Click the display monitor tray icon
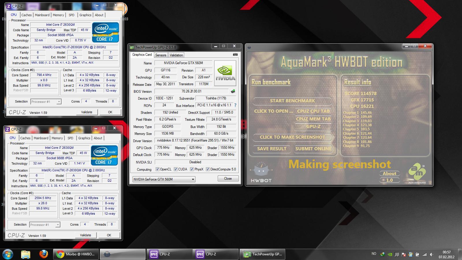Screen dimensions: 462x260 tap(397, 255)
